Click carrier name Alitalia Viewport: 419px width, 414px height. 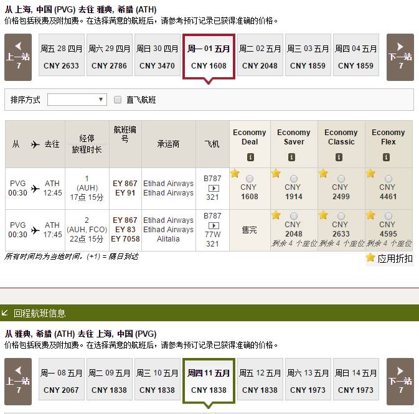coord(168,239)
